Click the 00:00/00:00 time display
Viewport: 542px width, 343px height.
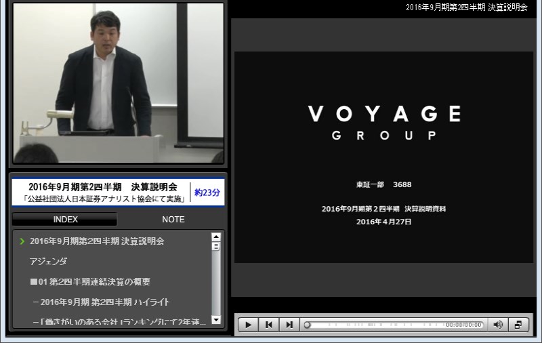tap(463, 325)
